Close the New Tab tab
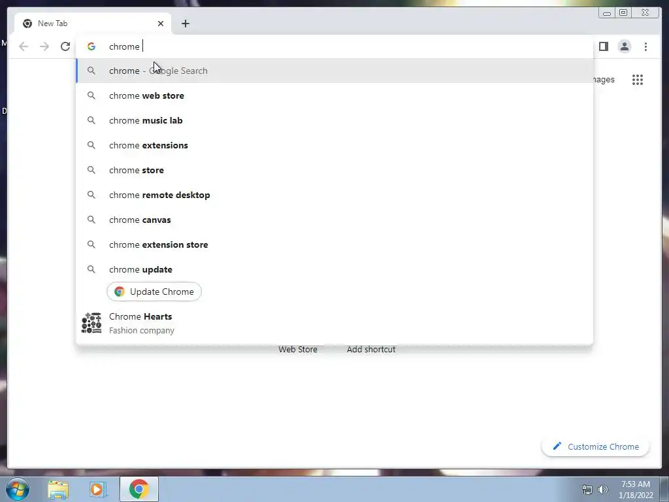 tap(161, 24)
